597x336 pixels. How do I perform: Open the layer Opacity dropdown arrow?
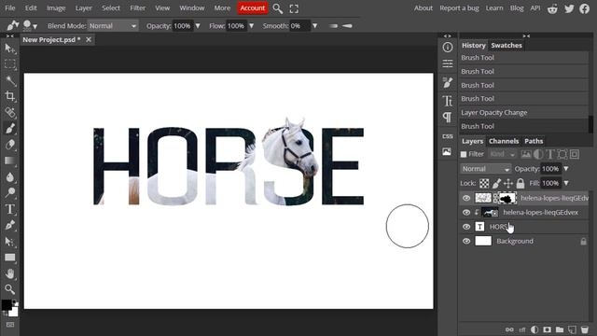pos(566,169)
